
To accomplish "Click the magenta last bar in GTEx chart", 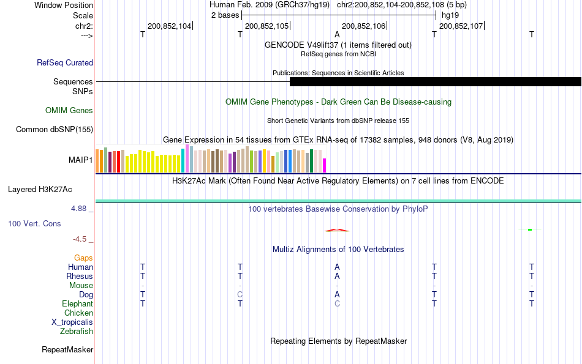I will pyautogui.click(x=325, y=165).
